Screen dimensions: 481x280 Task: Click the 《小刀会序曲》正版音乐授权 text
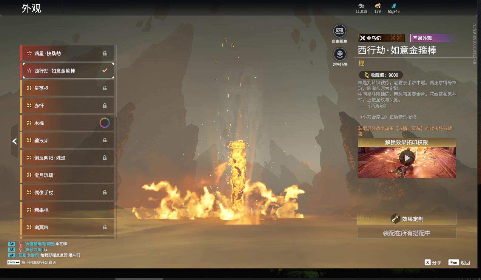tap(387, 117)
